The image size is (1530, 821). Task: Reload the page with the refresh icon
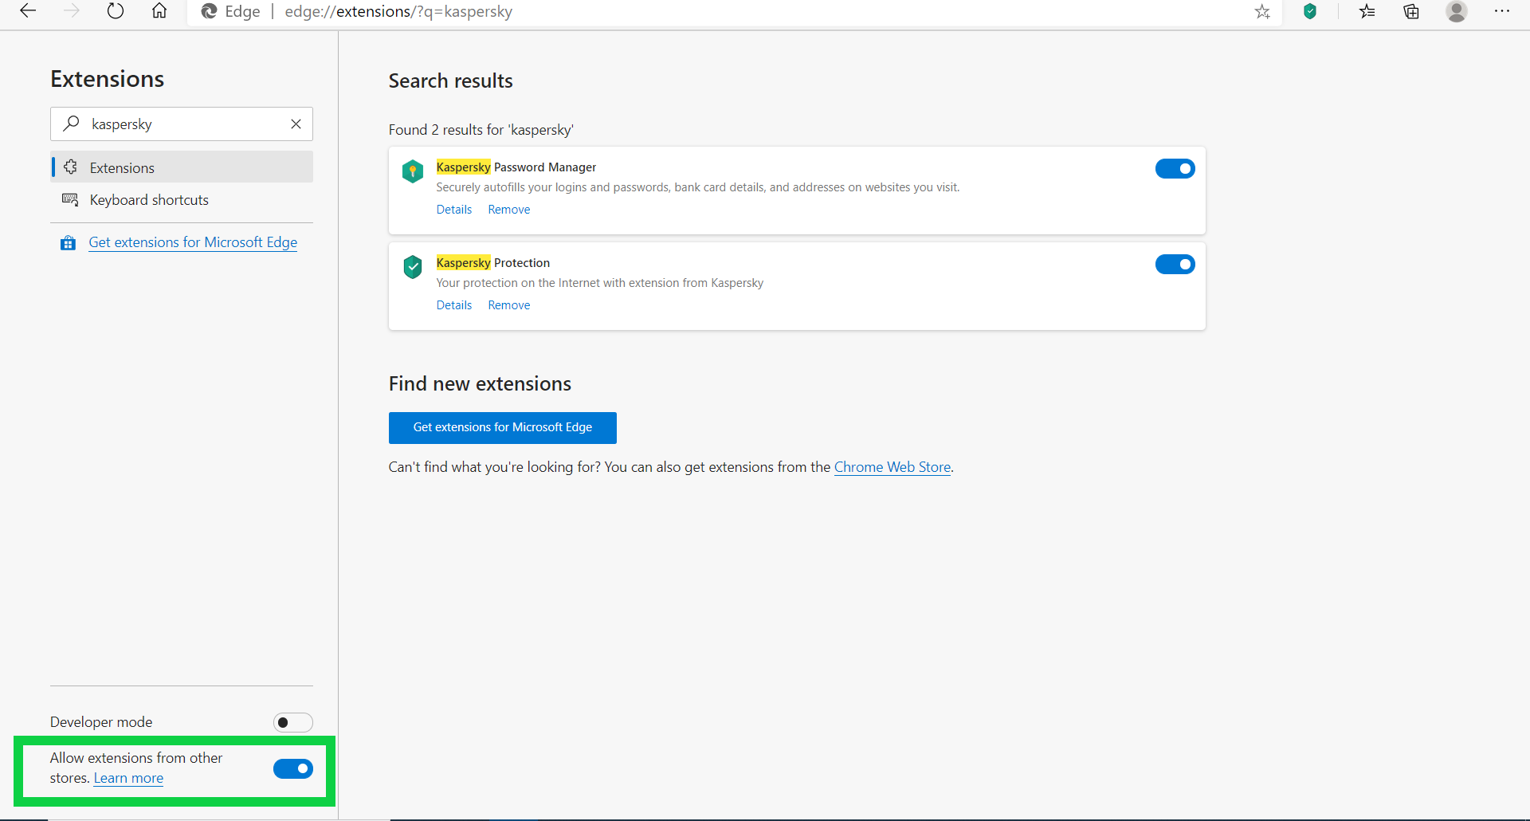point(116,11)
